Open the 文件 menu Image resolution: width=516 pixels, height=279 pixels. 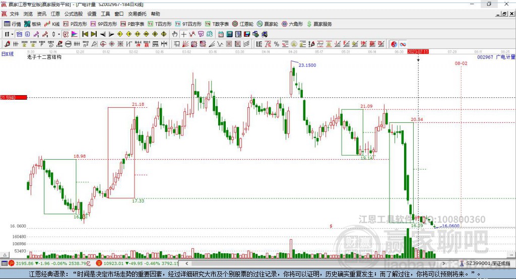14,14
